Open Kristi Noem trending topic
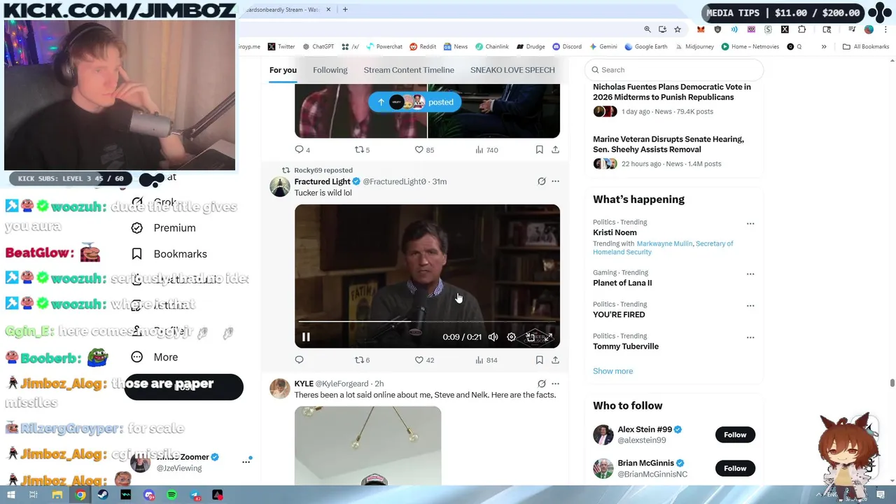The image size is (896, 504). point(615,232)
